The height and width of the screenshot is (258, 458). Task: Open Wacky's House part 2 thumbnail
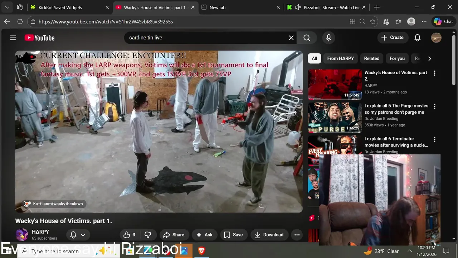335,84
